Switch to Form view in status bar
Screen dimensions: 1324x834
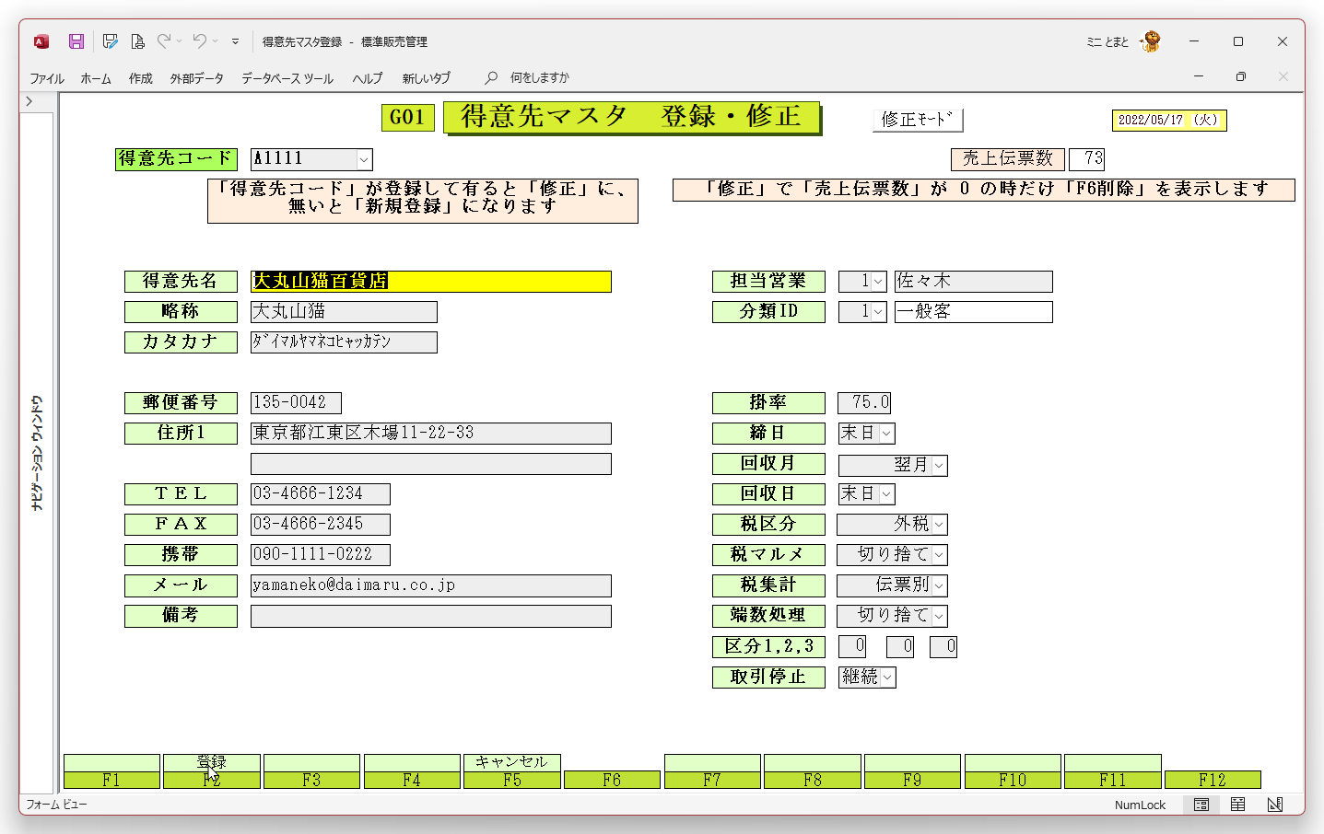click(x=1201, y=805)
